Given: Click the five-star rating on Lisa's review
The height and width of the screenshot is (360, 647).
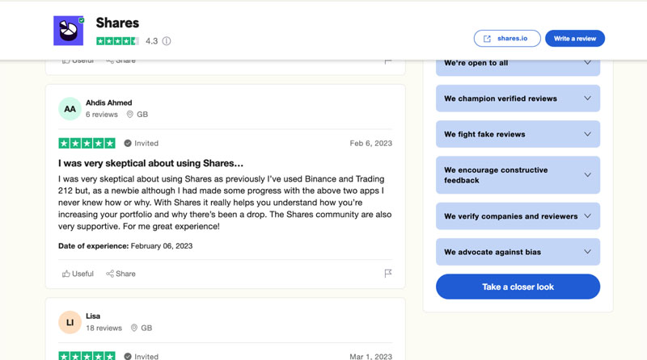Looking at the screenshot, I should [87, 356].
